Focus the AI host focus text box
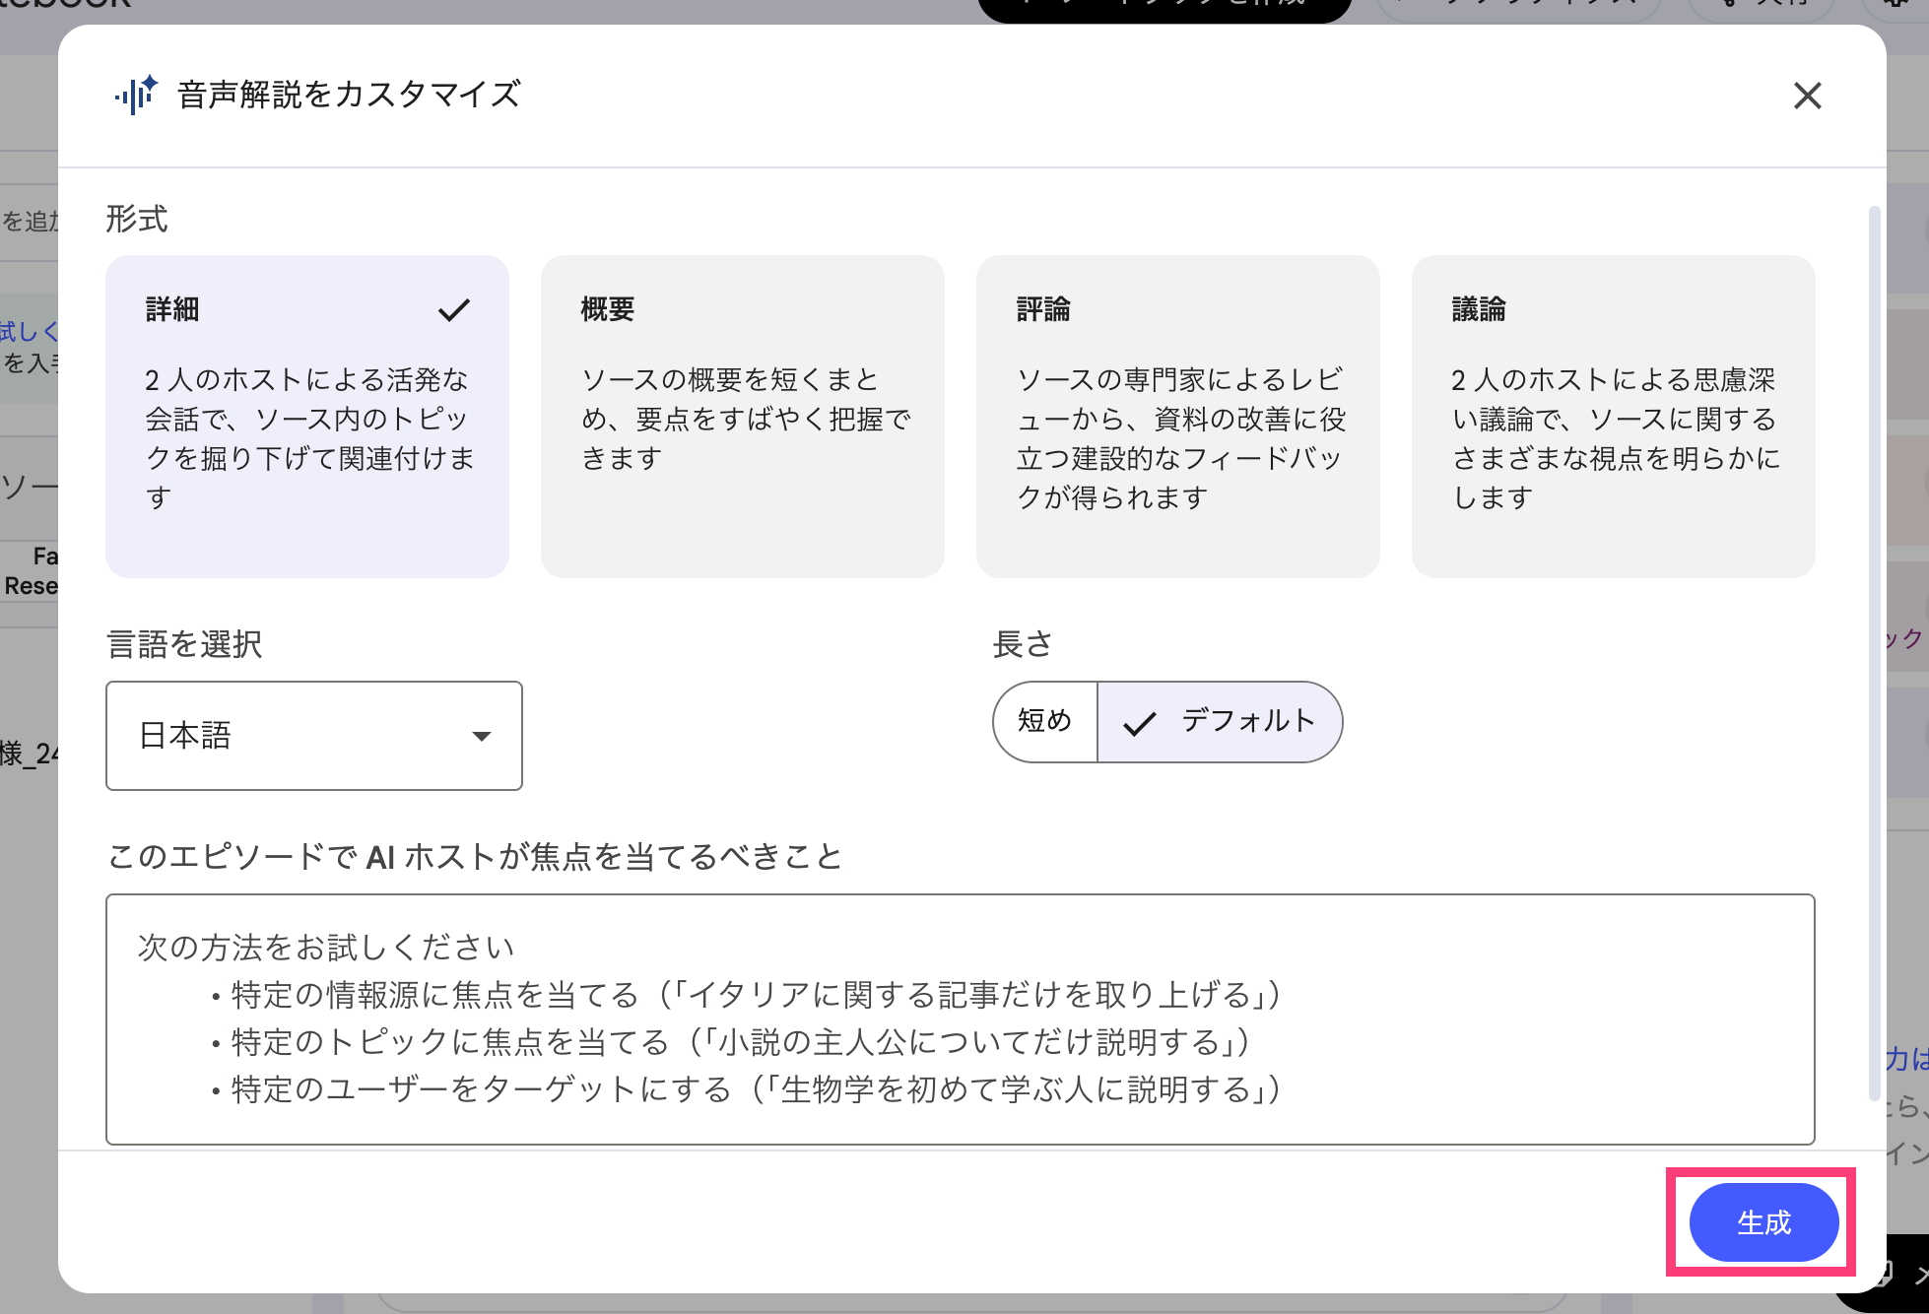 pyautogui.click(x=959, y=1018)
